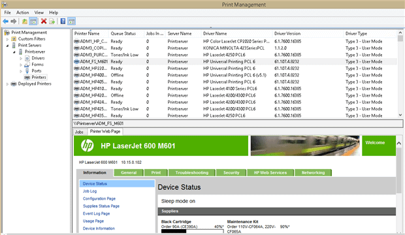The width and height of the screenshot is (405, 235).
Task: Open the Networking tab
Action: tap(313, 172)
